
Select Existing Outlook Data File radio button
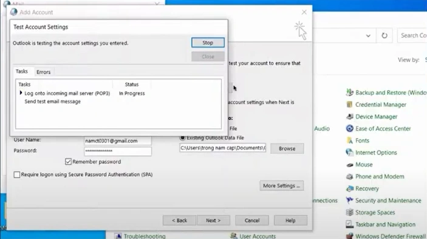coord(182,138)
